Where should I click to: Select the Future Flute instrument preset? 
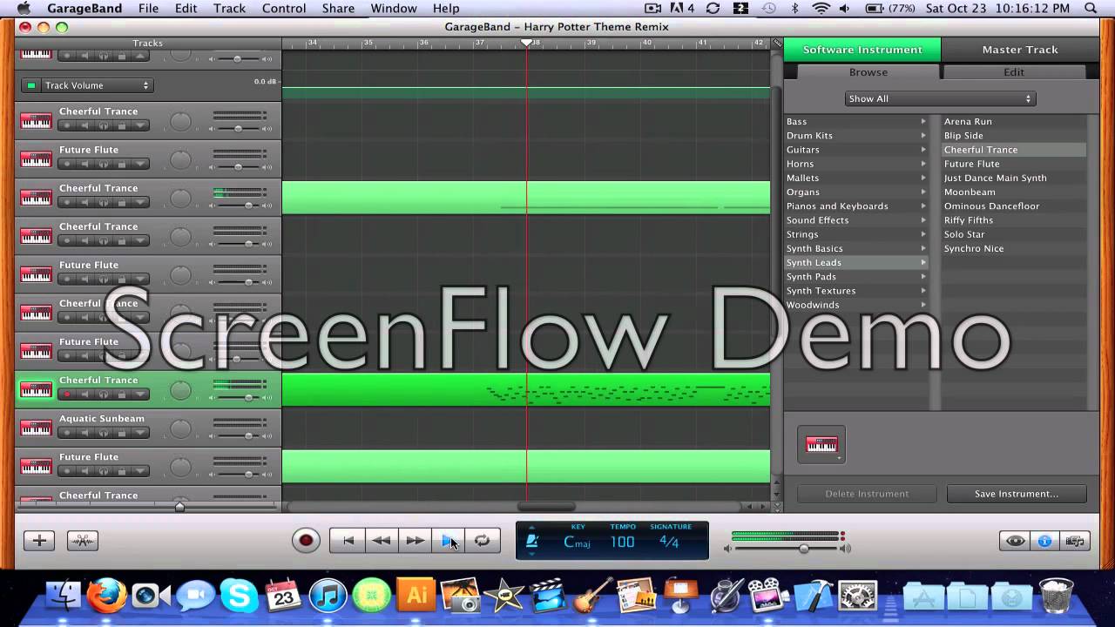[x=1014, y=164]
